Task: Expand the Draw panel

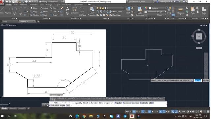Action: [x=14, y=18]
